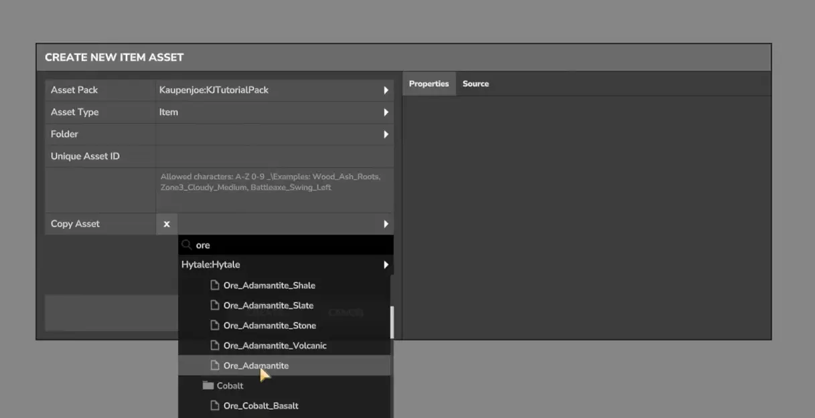Viewport: 815px width, 418px height.
Task: Expand the Hytale:Hytale pack selector
Action: pyautogui.click(x=386, y=265)
